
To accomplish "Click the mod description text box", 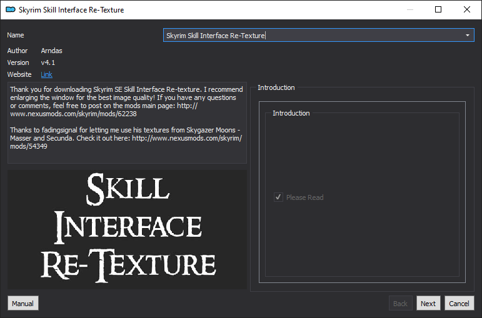I will pos(128,122).
